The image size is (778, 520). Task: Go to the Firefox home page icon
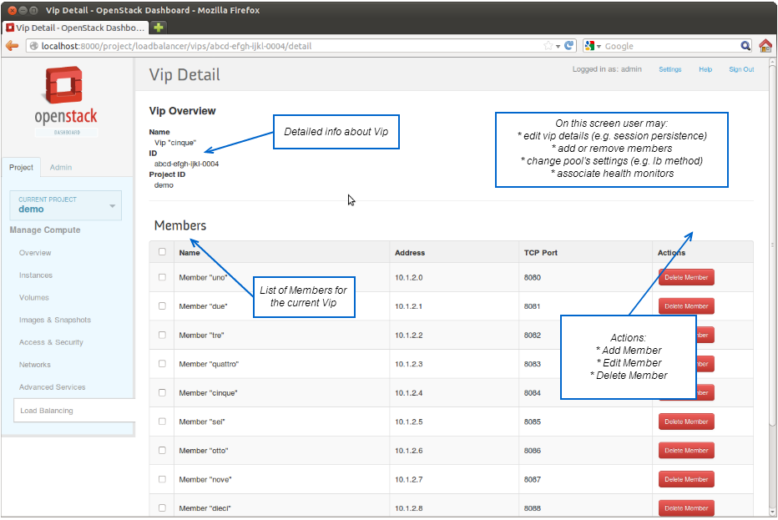point(765,46)
